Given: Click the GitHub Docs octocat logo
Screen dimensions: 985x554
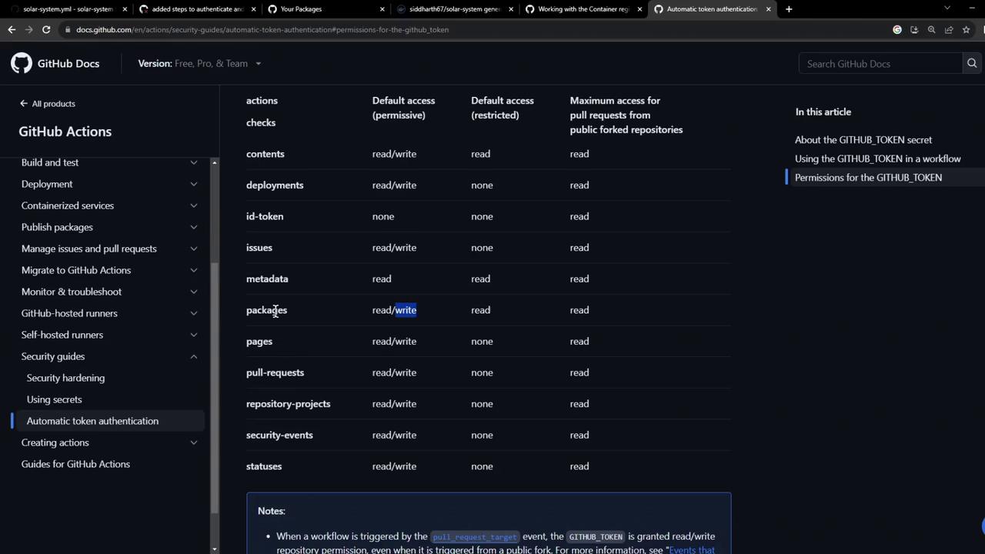Looking at the screenshot, I should (22, 63).
